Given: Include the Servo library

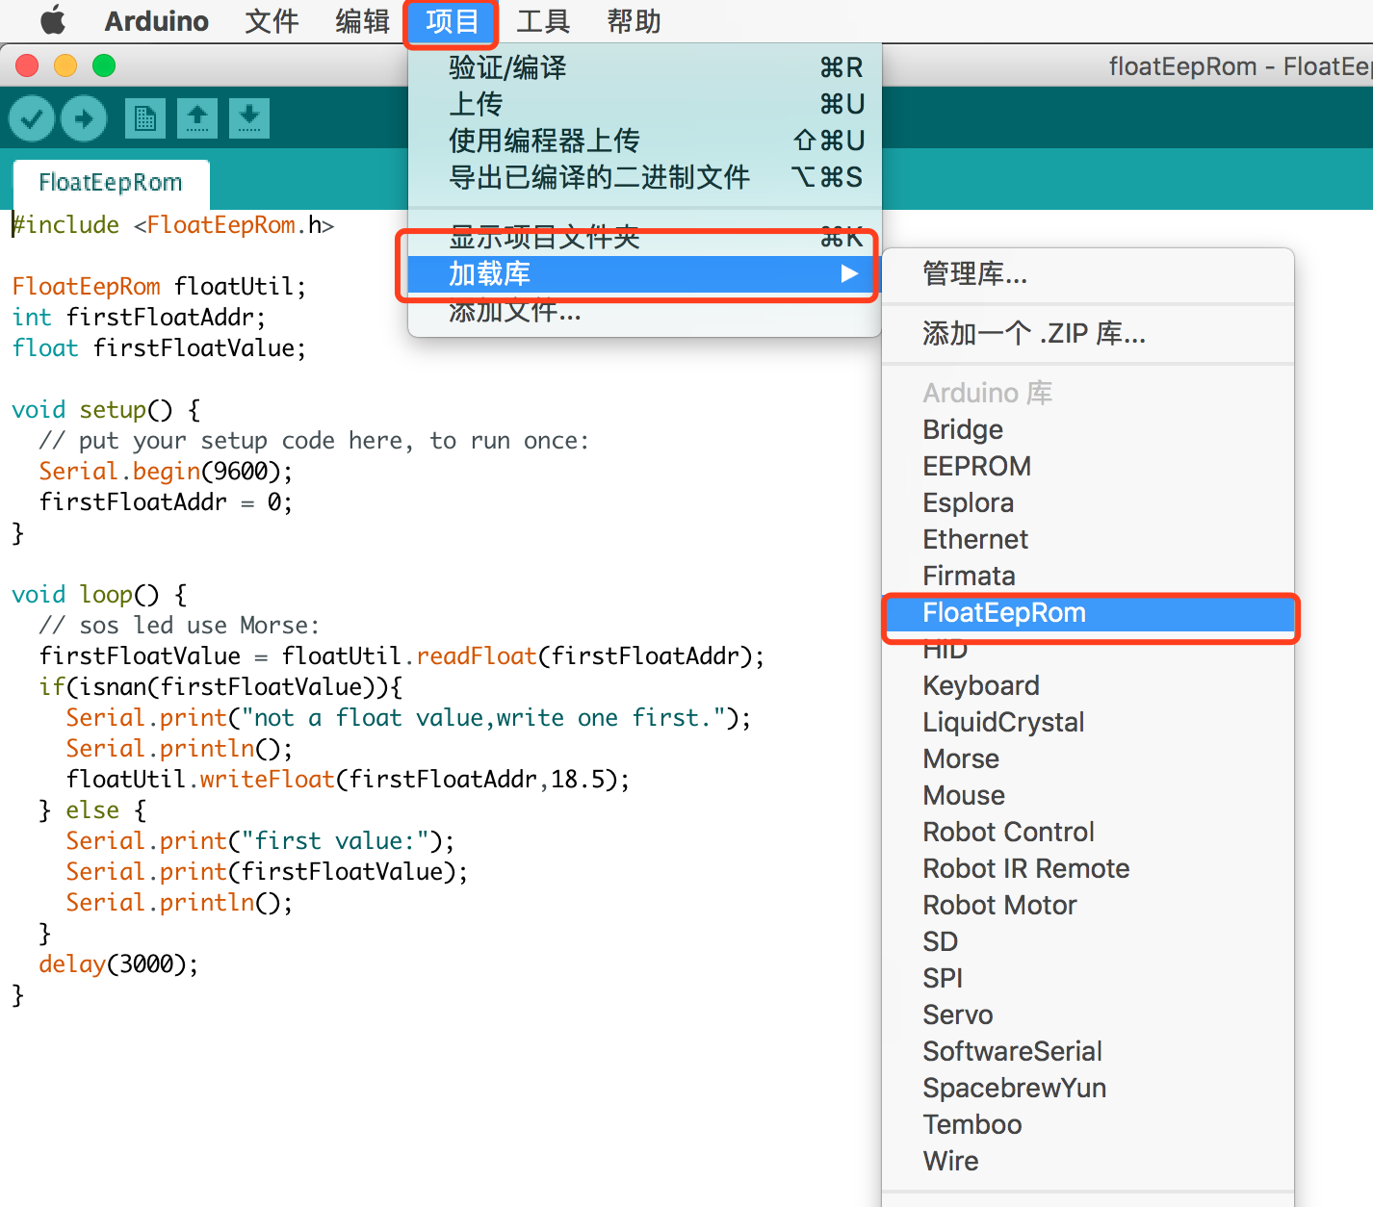Looking at the screenshot, I should click(1088, 1014).
